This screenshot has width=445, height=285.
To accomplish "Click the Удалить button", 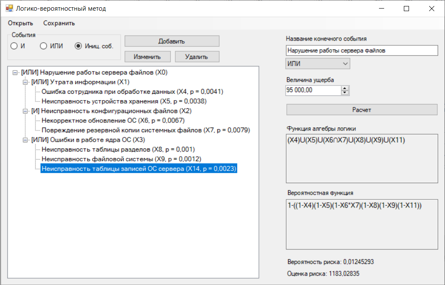I will pyautogui.click(x=197, y=56).
